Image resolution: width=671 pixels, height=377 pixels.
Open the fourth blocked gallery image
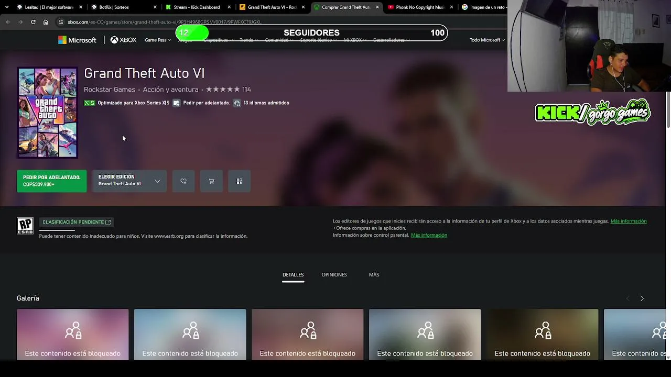pyautogui.click(x=425, y=335)
